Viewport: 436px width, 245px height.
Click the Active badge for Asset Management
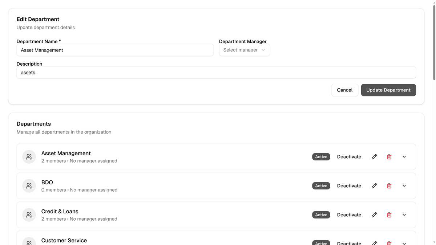pos(321,157)
